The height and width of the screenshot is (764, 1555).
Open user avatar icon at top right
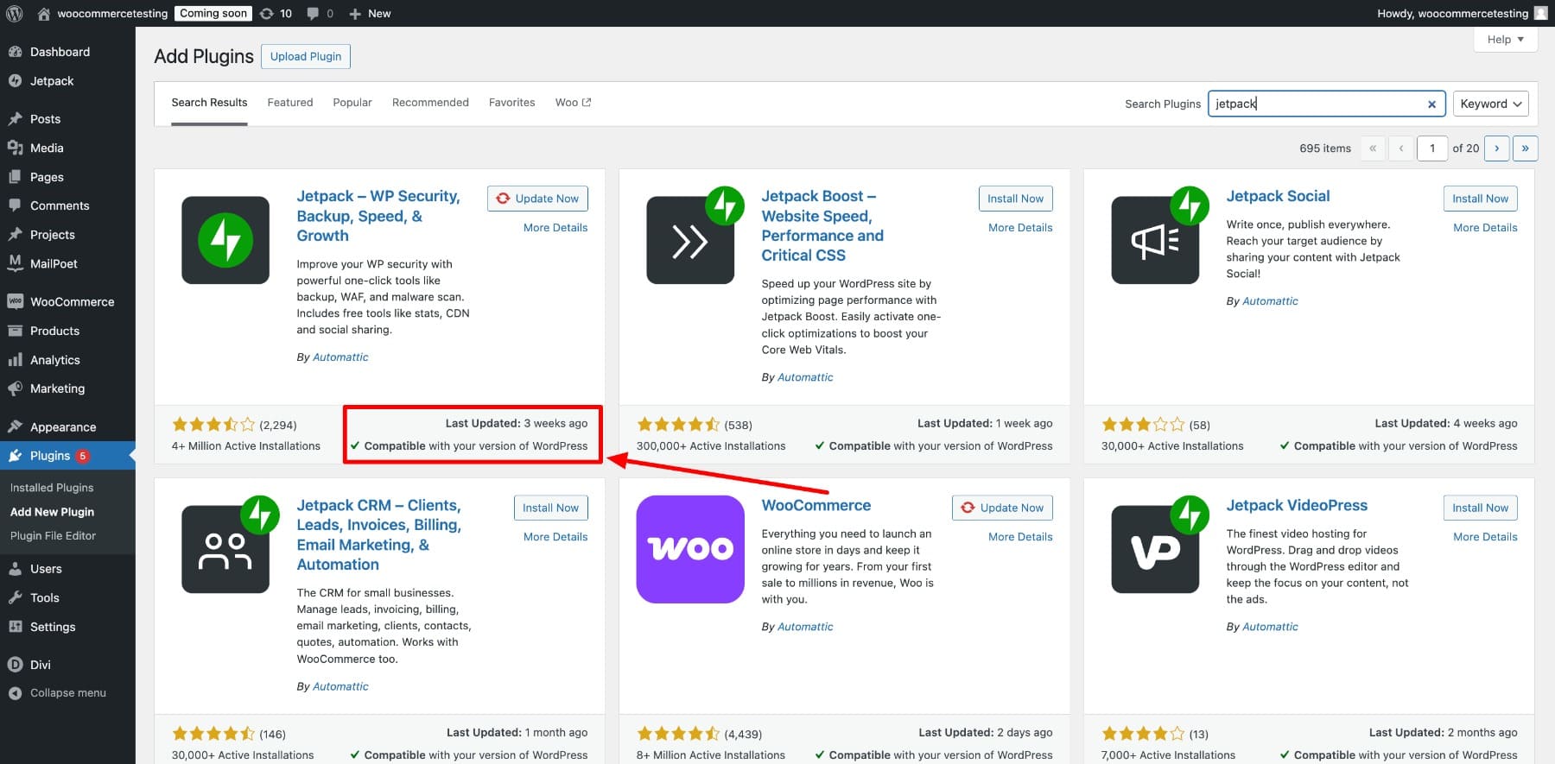pos(1541,13)
